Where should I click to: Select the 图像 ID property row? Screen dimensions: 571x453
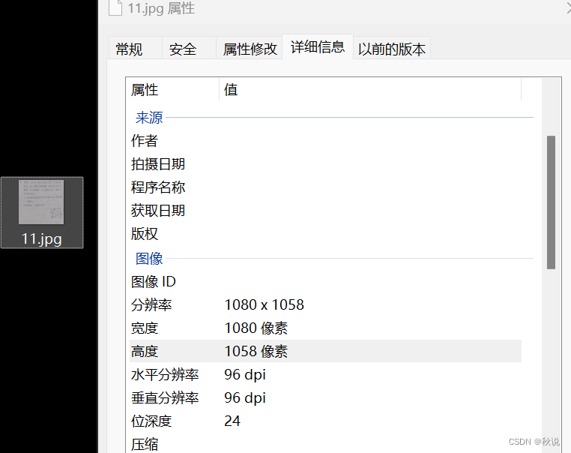(x=325, y=282)
